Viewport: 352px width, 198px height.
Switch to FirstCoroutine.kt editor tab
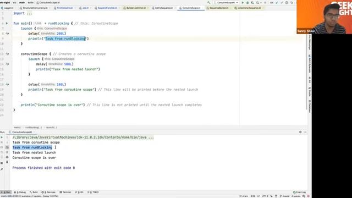65,8
